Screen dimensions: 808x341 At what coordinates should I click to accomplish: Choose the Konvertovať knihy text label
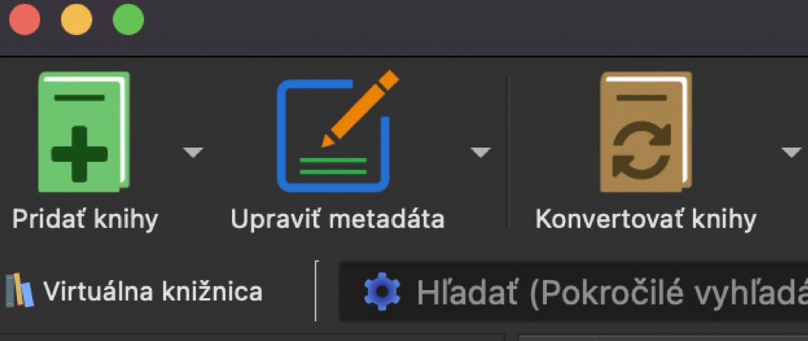[x=646, y=219]
